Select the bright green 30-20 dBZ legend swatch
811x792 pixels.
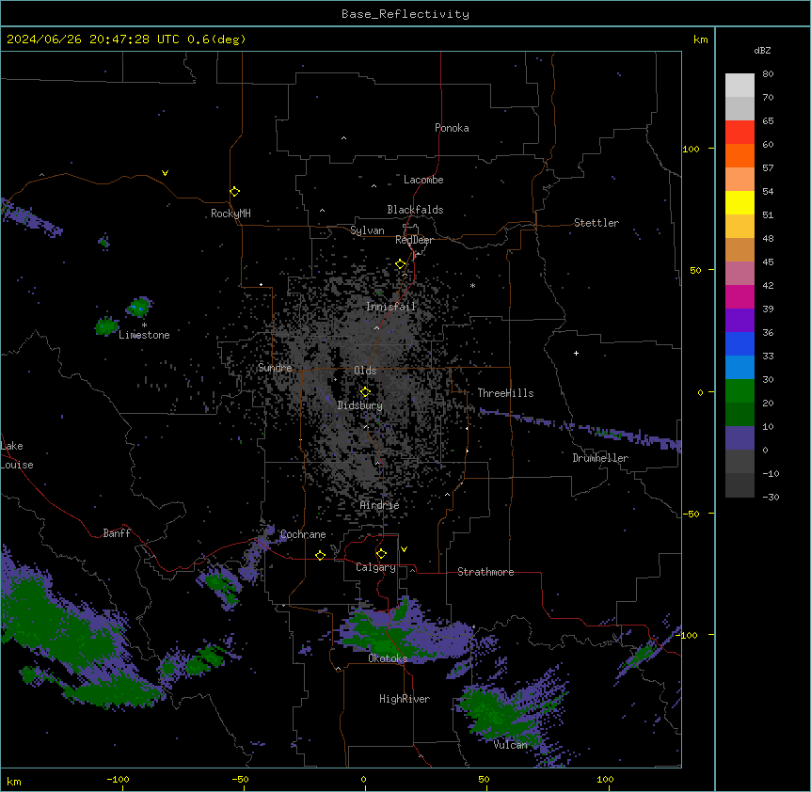tap(739, 391)
